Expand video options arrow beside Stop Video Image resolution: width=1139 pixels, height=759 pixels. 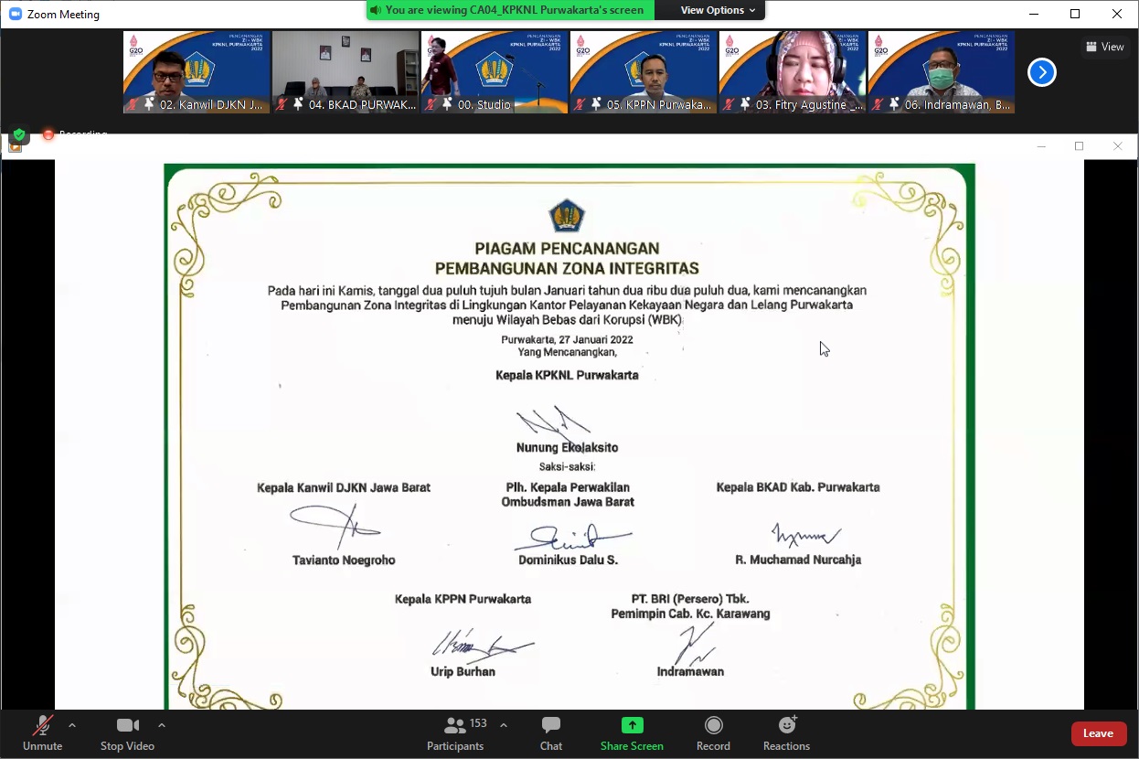coord(162,725)
